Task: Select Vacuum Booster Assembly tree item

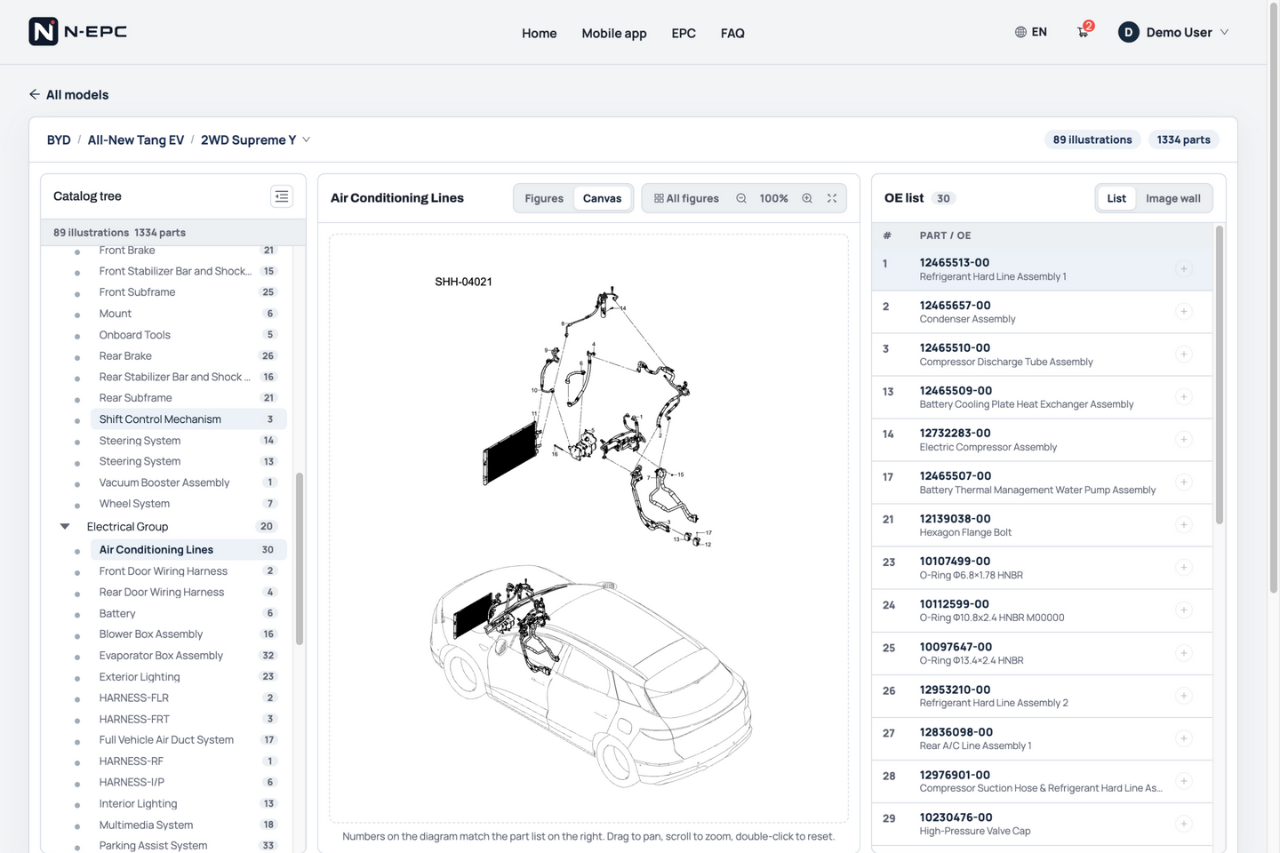Action: pyautogui.click(x=188, y=482)
